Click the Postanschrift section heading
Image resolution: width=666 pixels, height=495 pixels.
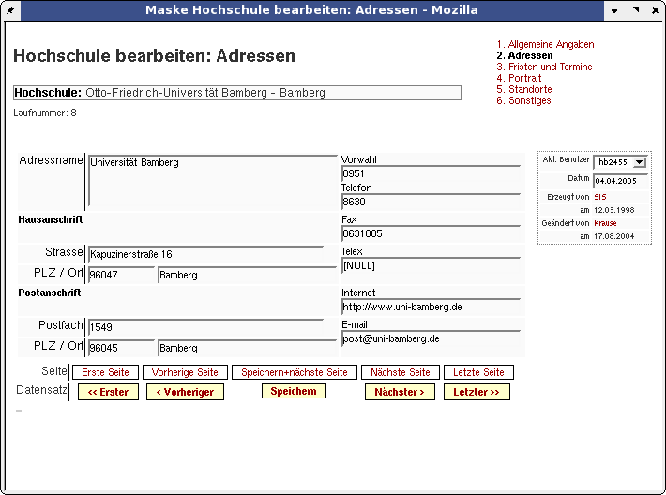coord(50,292)
